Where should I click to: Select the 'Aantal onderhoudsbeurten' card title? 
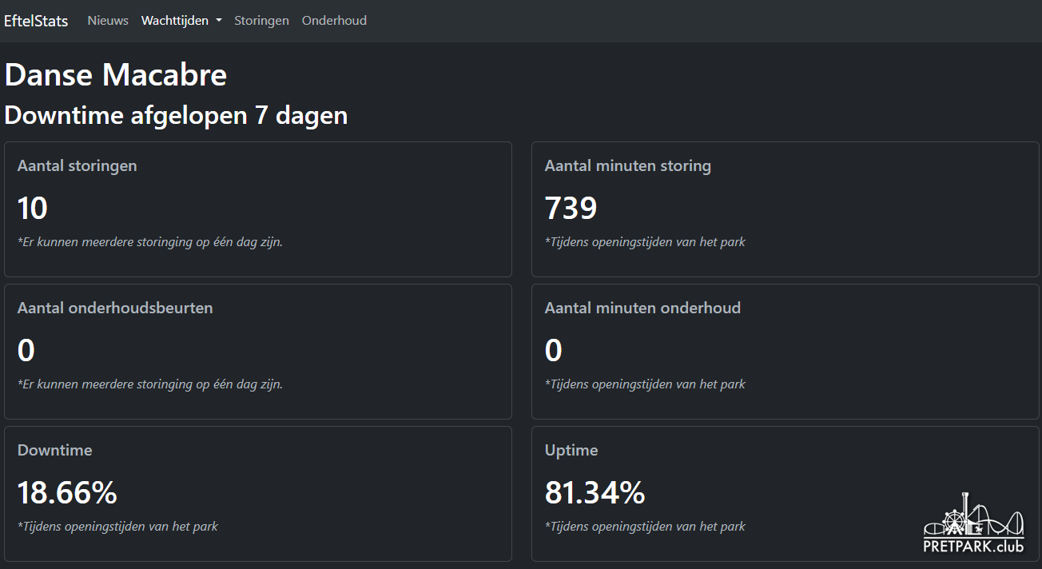(115, 308)
